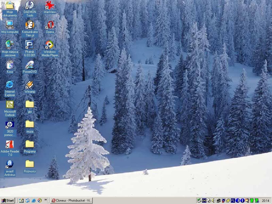
Task: Open avast! Antivirus desktop shortcut
Action: pos(10,165)
